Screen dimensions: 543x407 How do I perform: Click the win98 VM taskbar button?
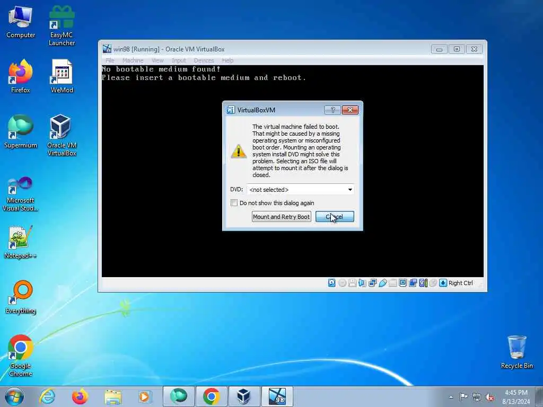(x=277, y=396)
